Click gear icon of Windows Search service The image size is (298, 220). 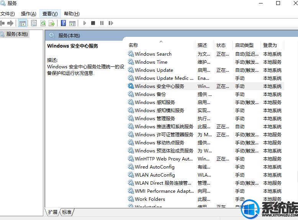131,54
